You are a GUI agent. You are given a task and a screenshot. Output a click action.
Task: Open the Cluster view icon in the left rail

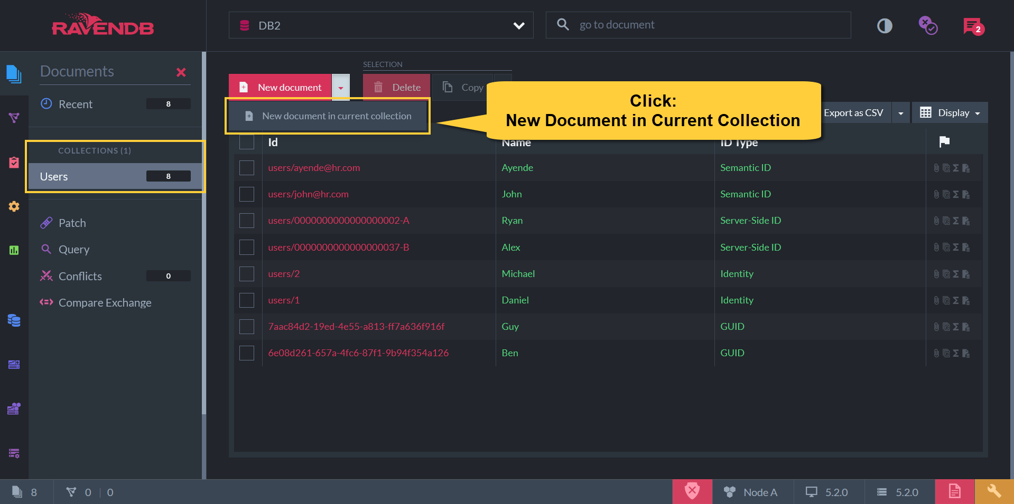(x=14, y=408)
